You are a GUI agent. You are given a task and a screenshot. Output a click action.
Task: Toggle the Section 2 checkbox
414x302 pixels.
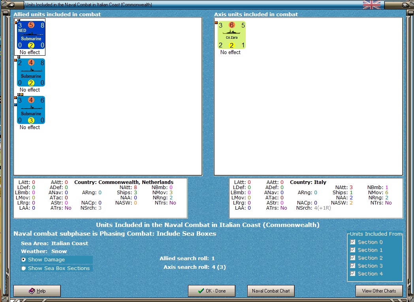[352, 258]
